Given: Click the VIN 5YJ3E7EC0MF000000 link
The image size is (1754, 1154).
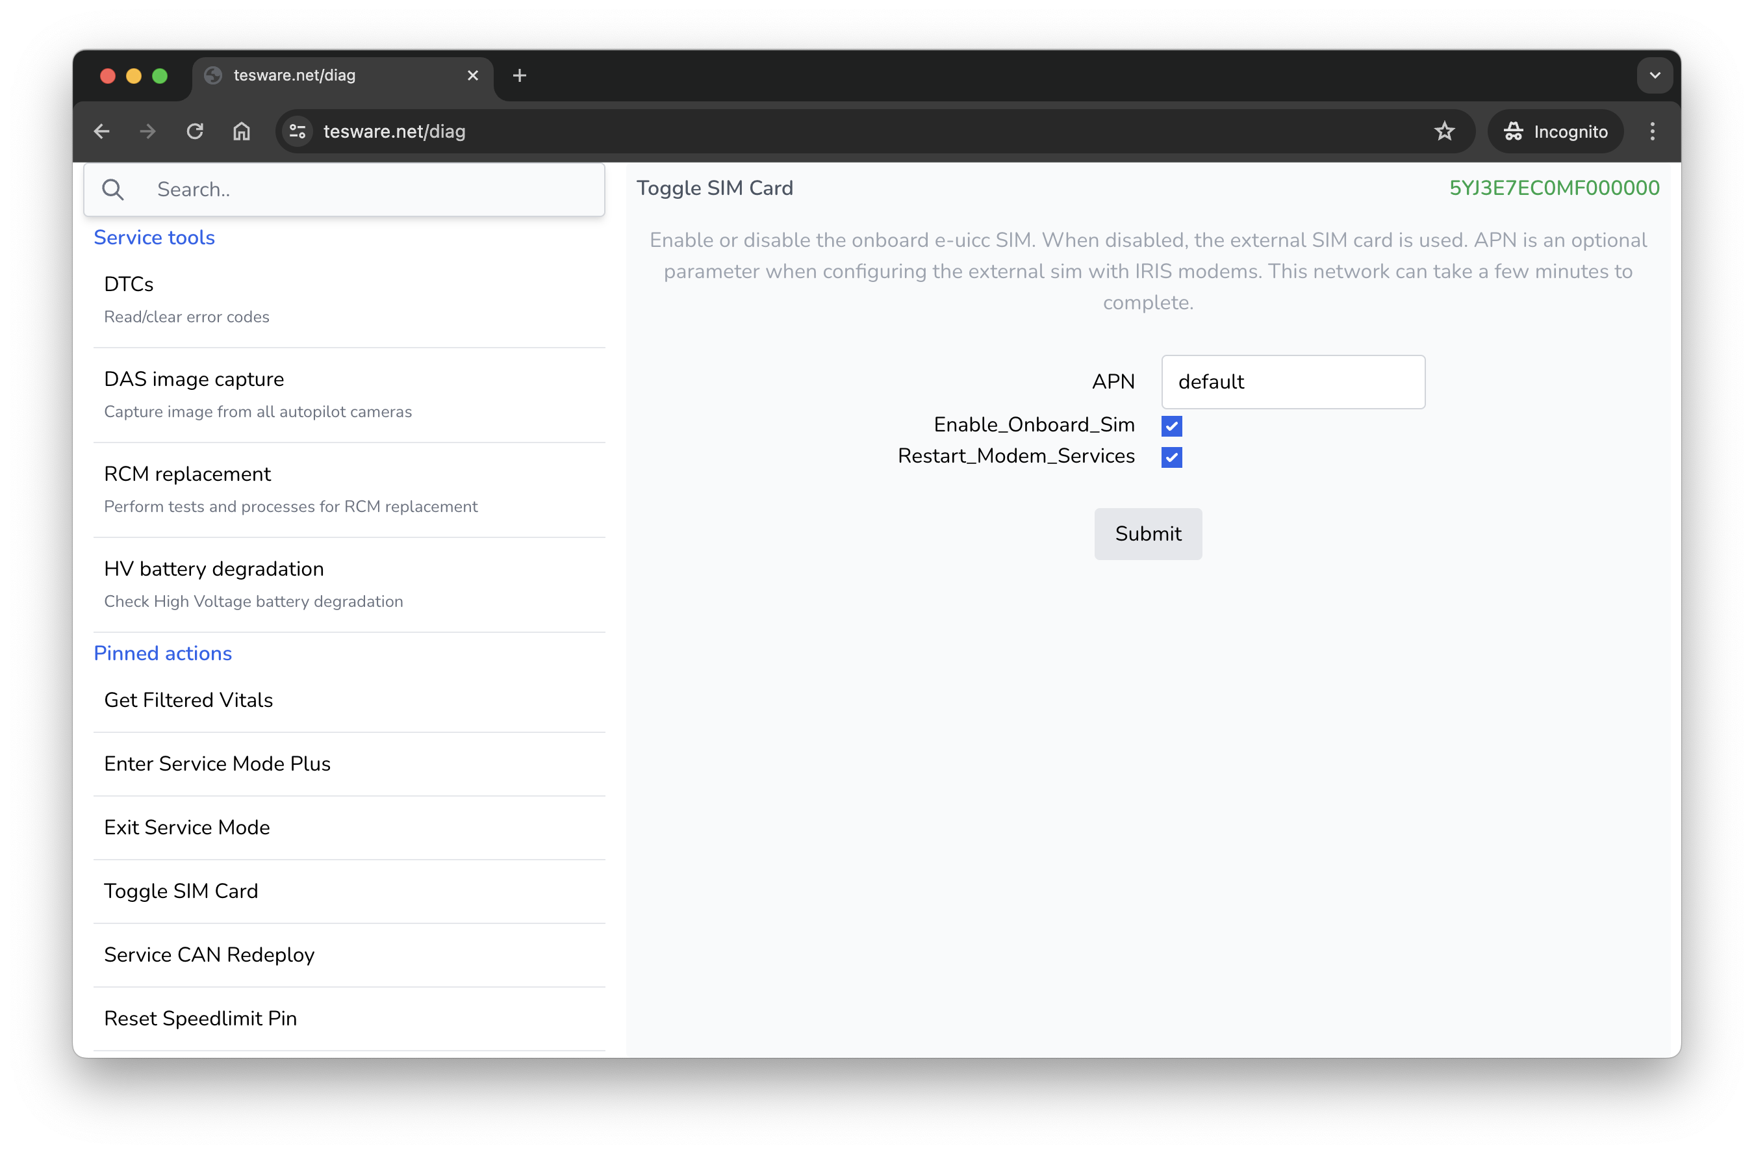Looking at the screenshot, I should [1553, 188].
